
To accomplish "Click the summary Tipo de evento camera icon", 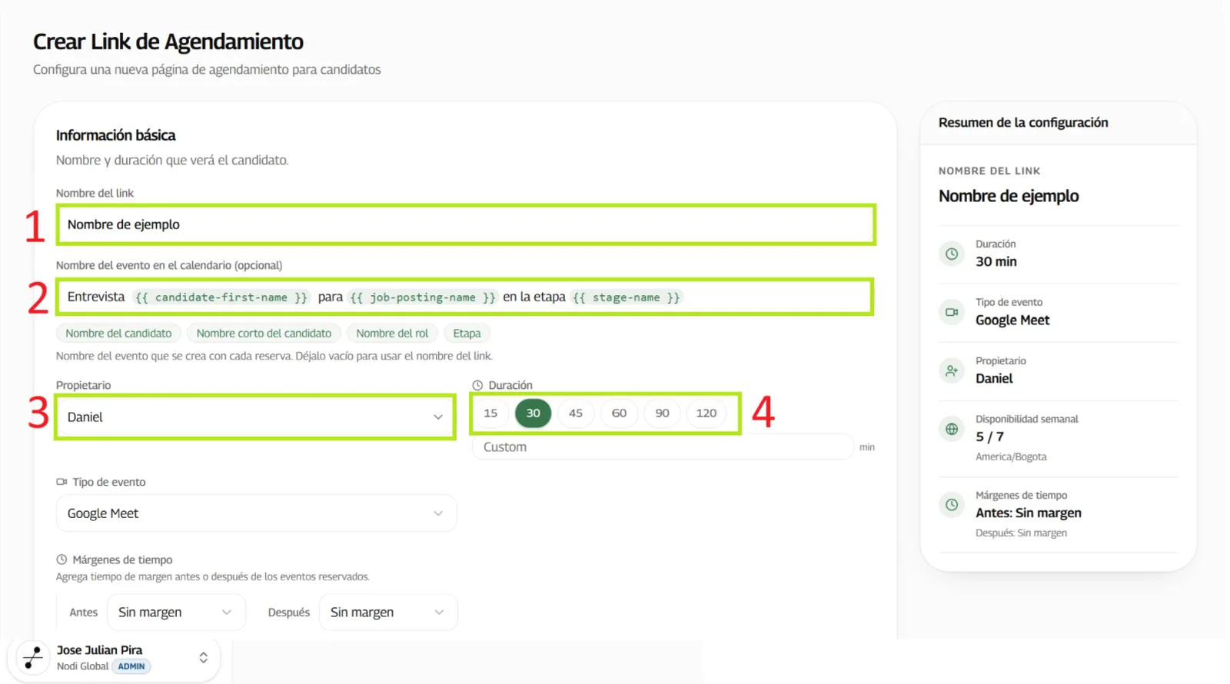I will pyautogui.click(x=952, y=312).
